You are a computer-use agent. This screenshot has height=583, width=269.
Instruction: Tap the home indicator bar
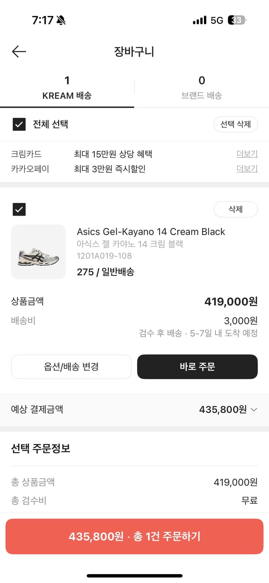click(x=134, y=576)
